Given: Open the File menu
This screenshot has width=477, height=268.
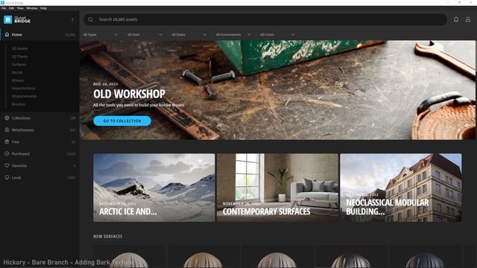Looking at the screenshot, I should click(x=4, y=8).
